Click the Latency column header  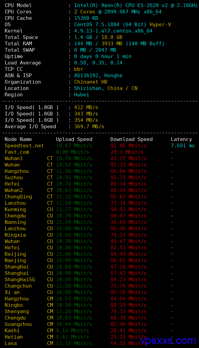[x=181, y=139]
